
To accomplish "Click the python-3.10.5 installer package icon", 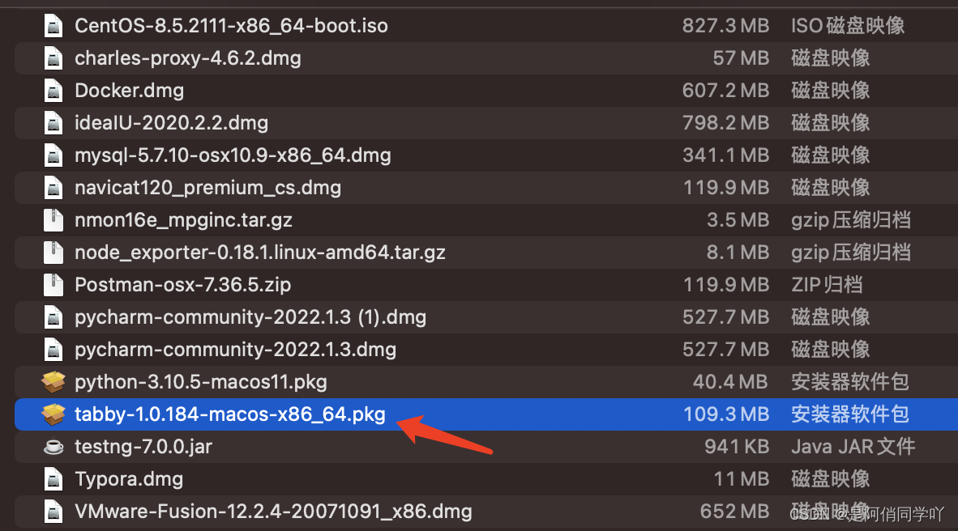I will (53, 381).
